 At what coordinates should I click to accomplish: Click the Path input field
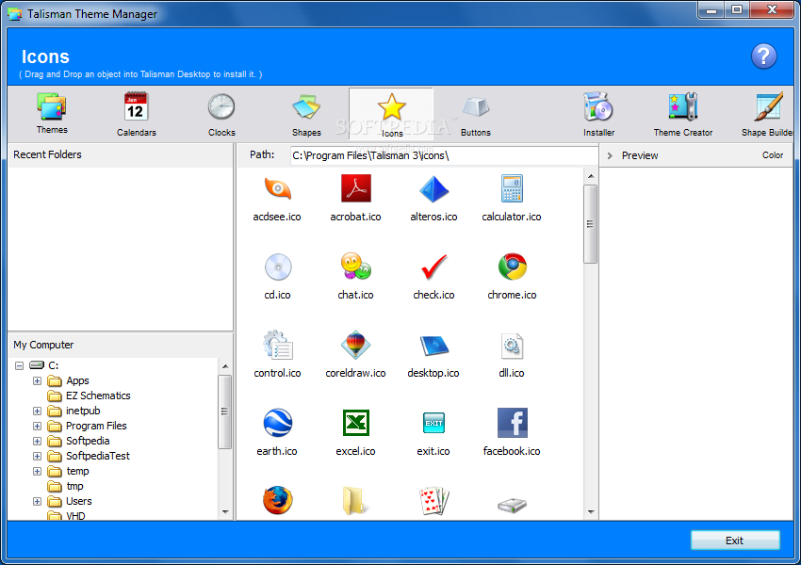444,155
